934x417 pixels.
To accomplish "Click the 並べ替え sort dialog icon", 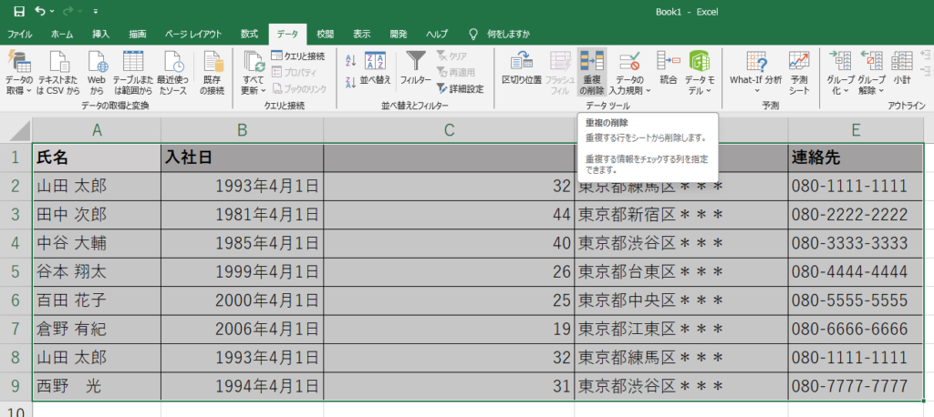I will pos(375,62).
